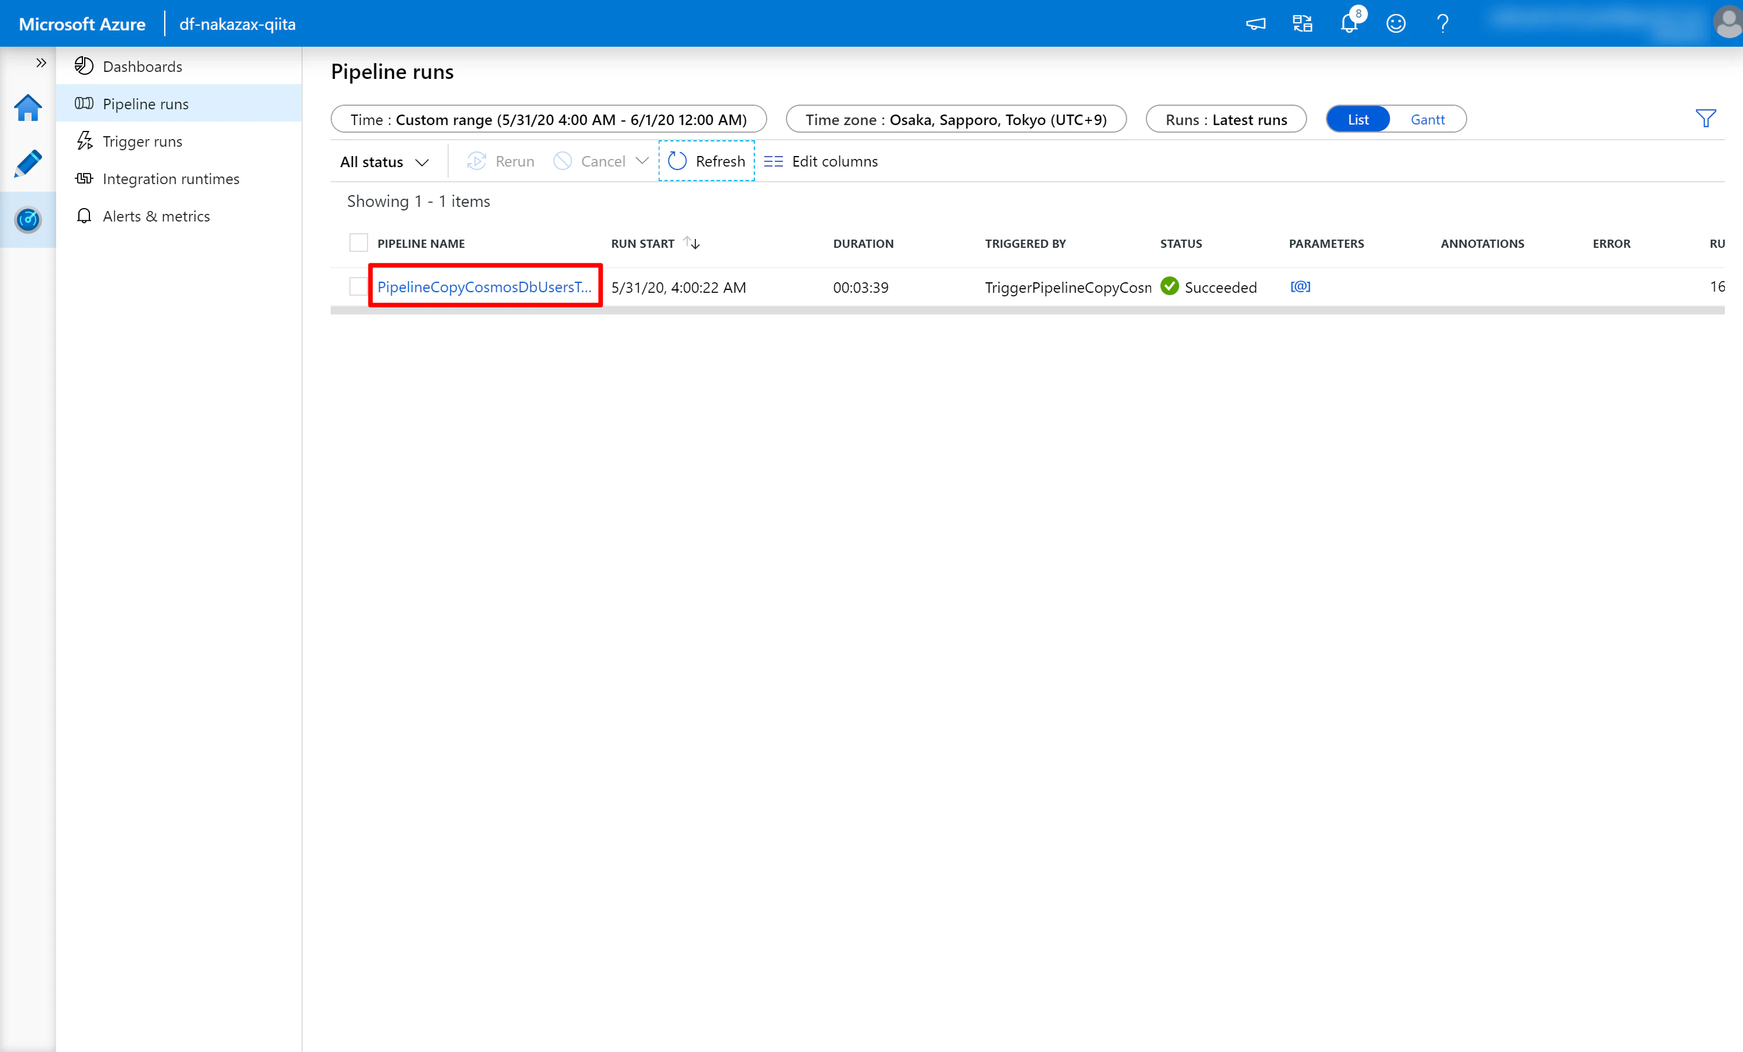1743x1052 pixels.
Task: Open Dashboards menu item
Action: 179,66
